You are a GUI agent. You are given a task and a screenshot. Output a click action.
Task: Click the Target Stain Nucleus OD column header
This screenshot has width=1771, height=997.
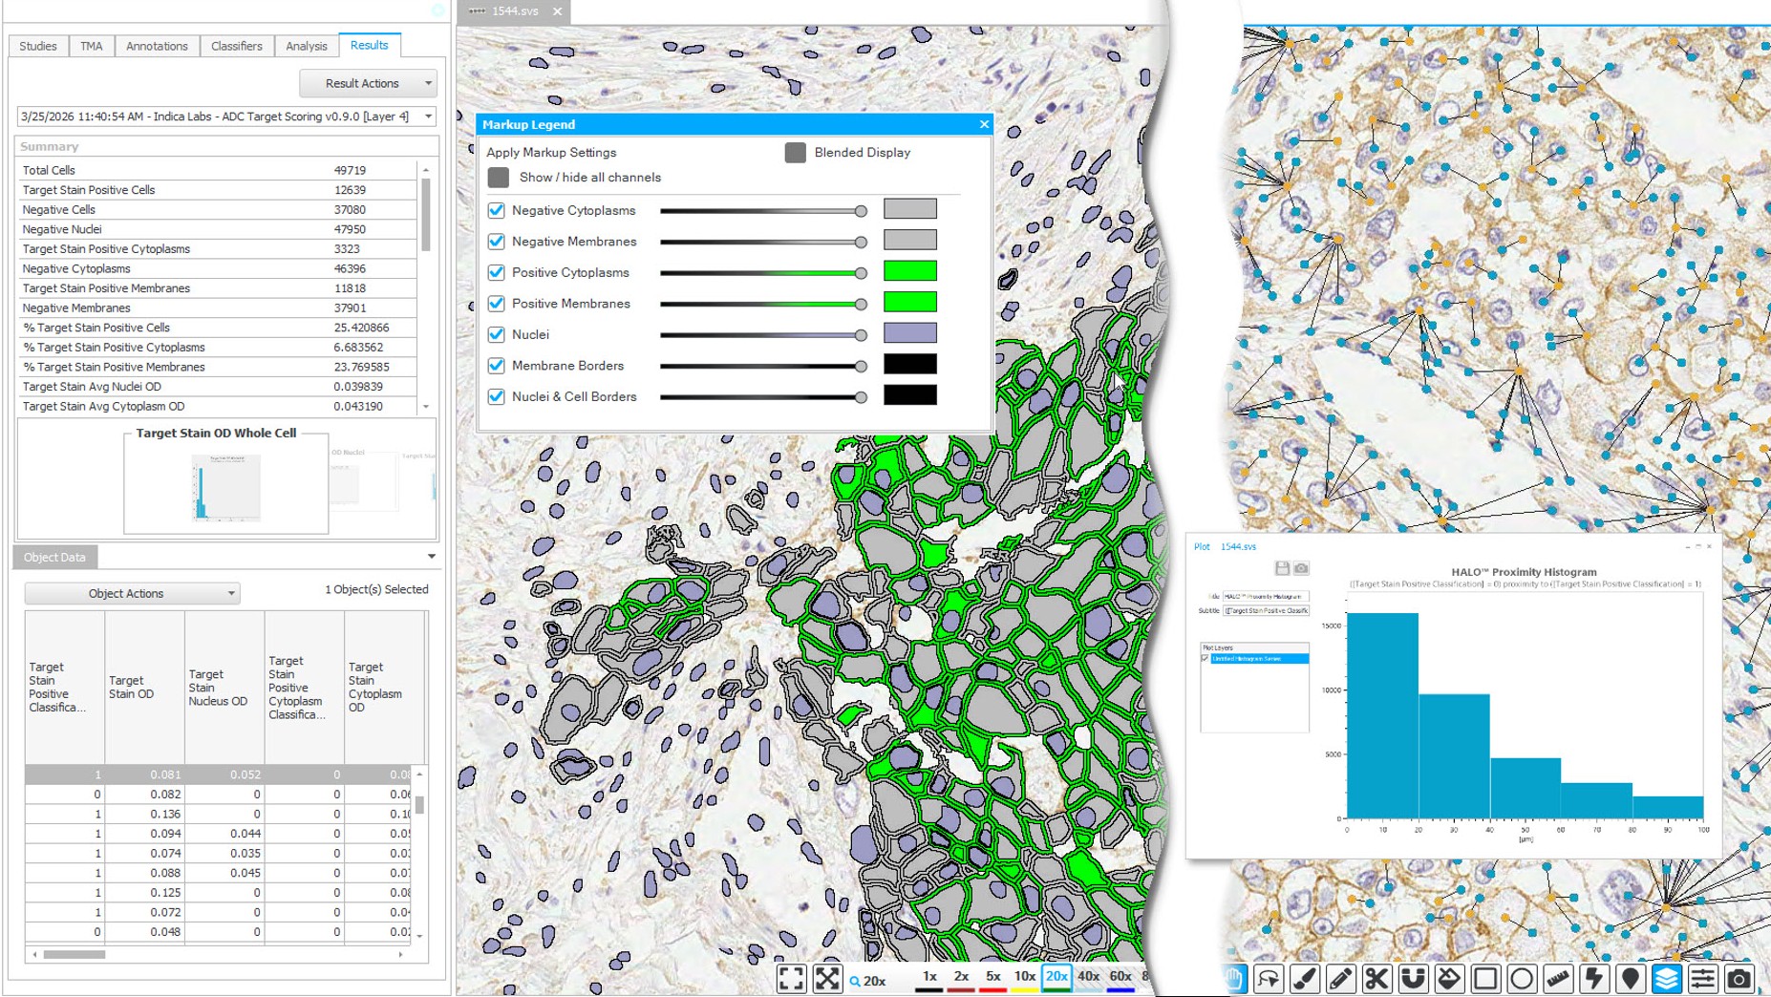224,688
